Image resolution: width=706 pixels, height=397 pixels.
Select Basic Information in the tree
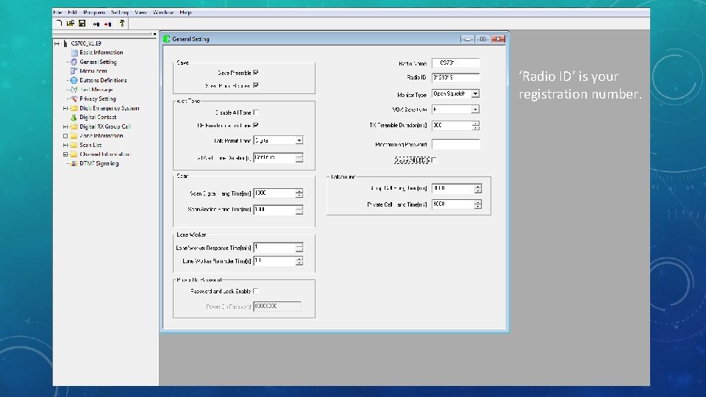pyautogui.click(x=101, y=53)
